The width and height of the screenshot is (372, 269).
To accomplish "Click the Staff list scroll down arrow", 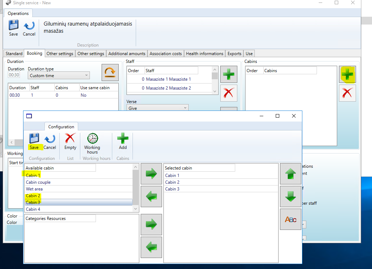I will coord(215,91).
